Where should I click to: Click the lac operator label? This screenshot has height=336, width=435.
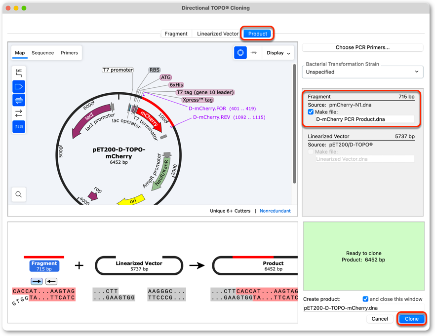click(126, 123)
